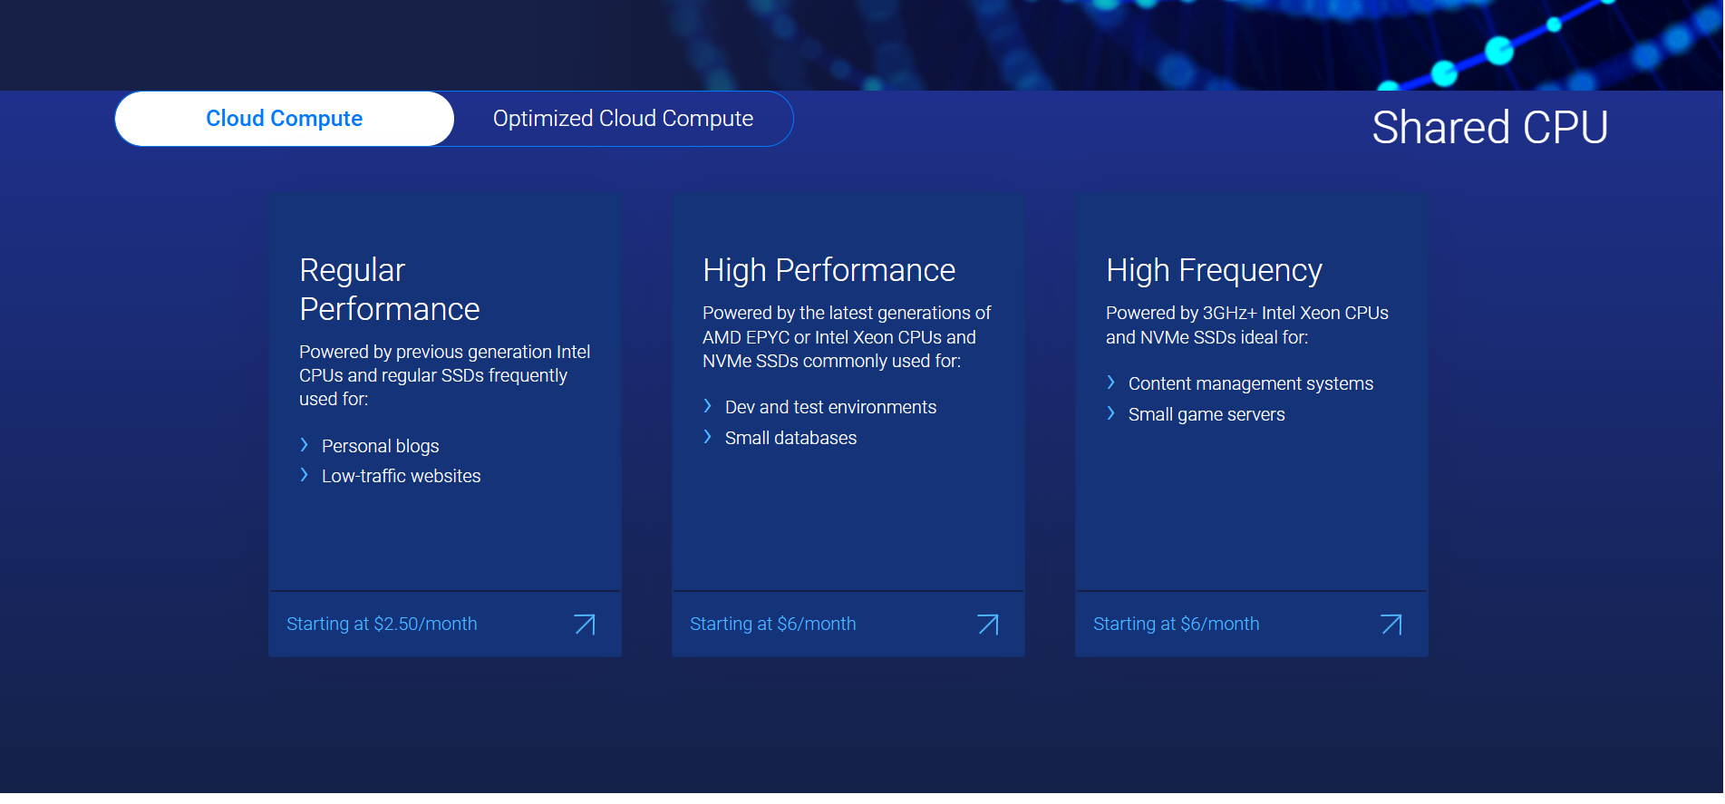This screenshot has width=1725, height=804.
Task: Open the Starting at $2.50/month link
Action: coord(382,625)
